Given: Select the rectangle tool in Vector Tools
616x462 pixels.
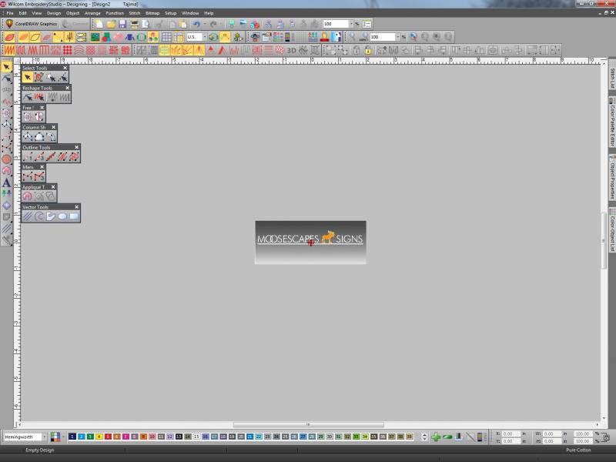Looking at the screenshot, I should tap(74, 216).
